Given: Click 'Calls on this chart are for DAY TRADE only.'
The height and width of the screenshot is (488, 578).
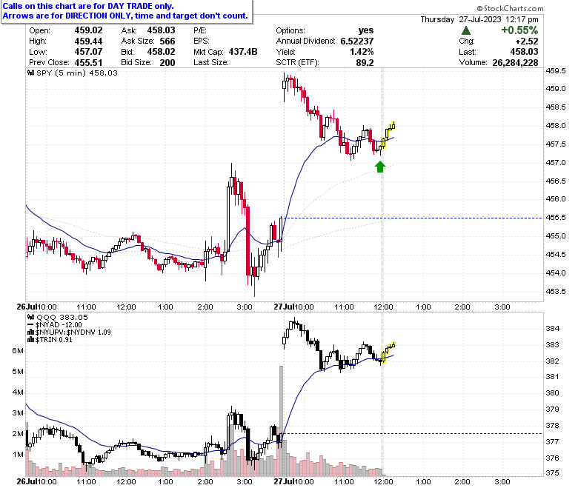Looking at the screenshot, I should point(88,6).
